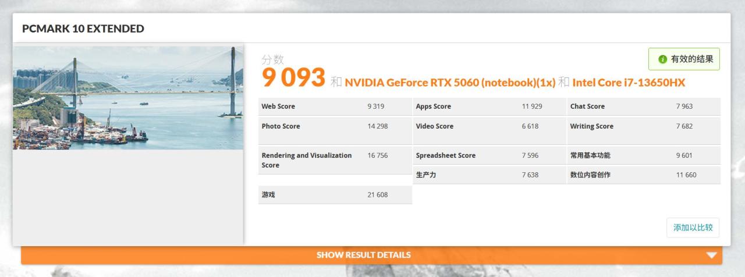
Task: Select the Spreadsheet Score row
Action: coord(489,155)
